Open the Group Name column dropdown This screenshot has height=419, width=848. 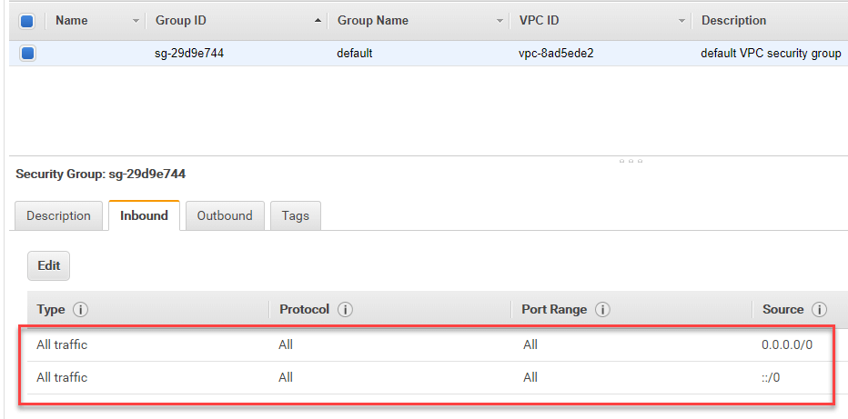click(500, 20)
